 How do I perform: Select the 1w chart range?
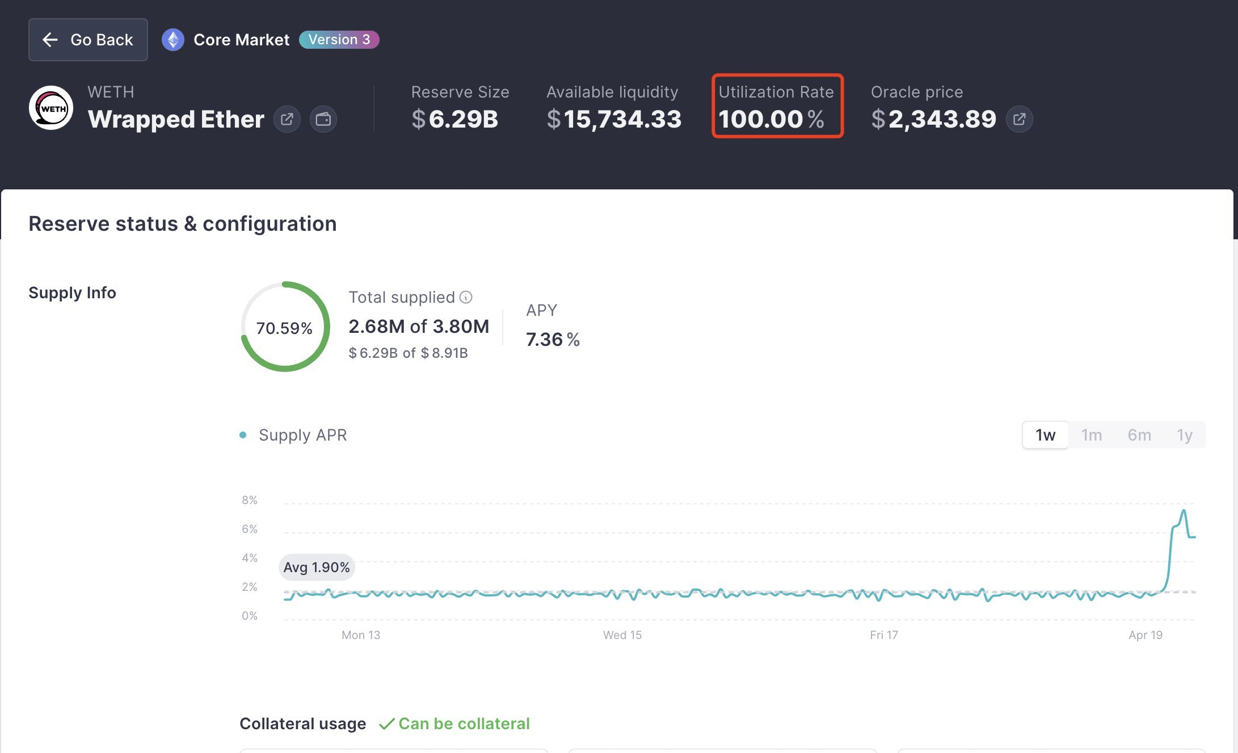point(1045,435)
